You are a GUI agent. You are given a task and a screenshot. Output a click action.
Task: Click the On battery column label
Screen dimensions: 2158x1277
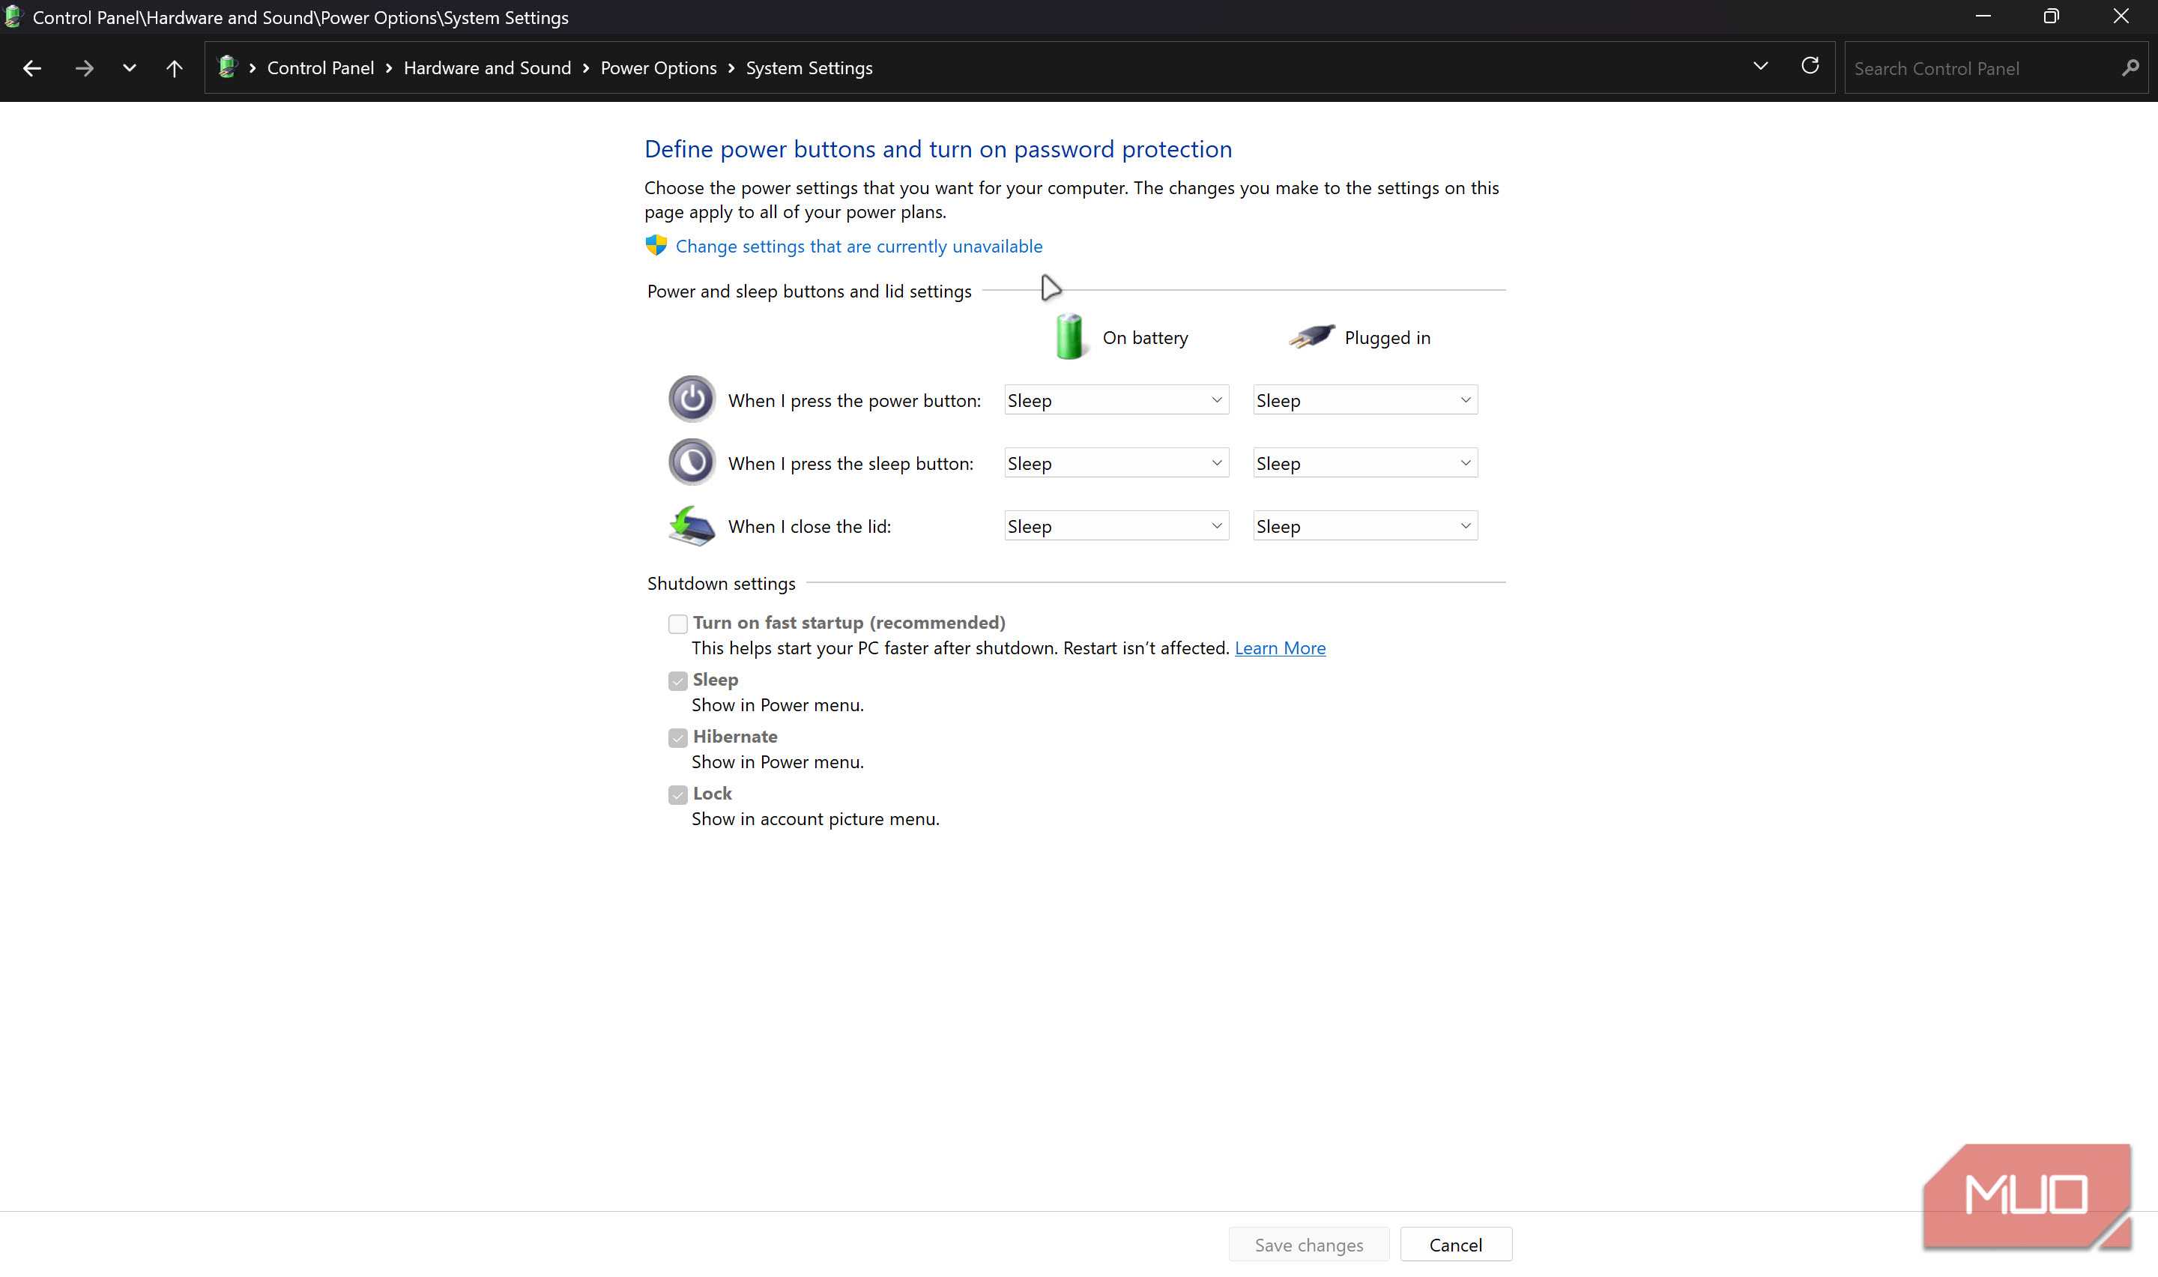coord(1145,337)
